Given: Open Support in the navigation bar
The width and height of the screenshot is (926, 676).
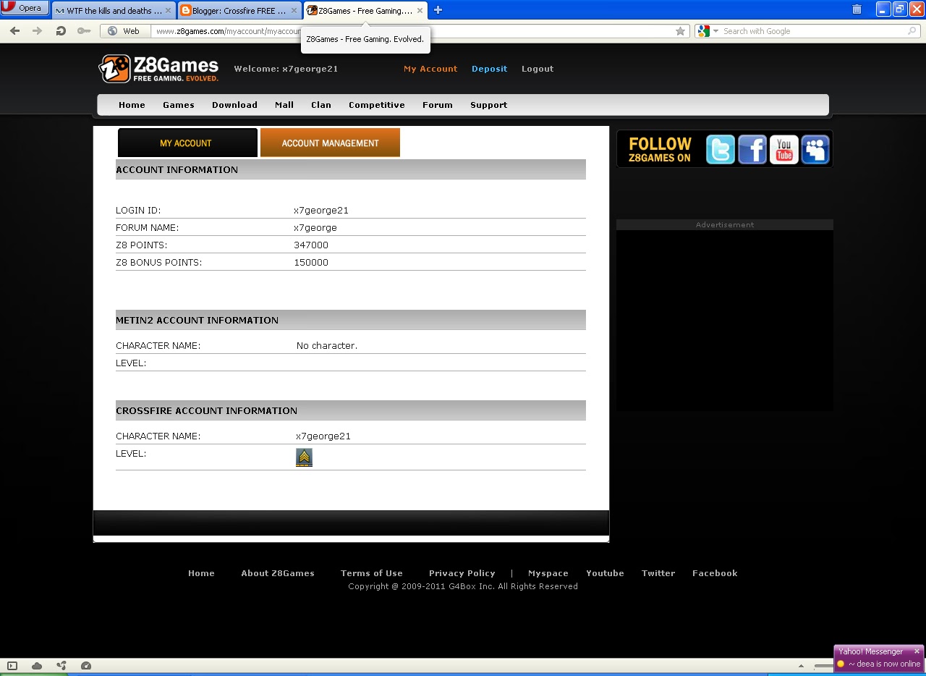Looking at the screenshot, I should click(x=489, y=105).
